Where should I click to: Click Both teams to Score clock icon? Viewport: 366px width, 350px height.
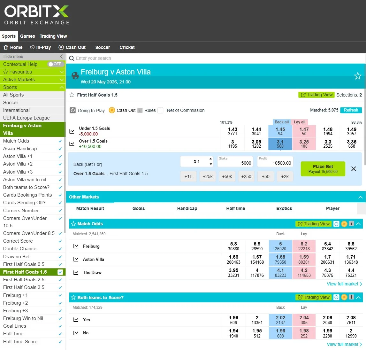pyautogui.click(x=336, y=297)
